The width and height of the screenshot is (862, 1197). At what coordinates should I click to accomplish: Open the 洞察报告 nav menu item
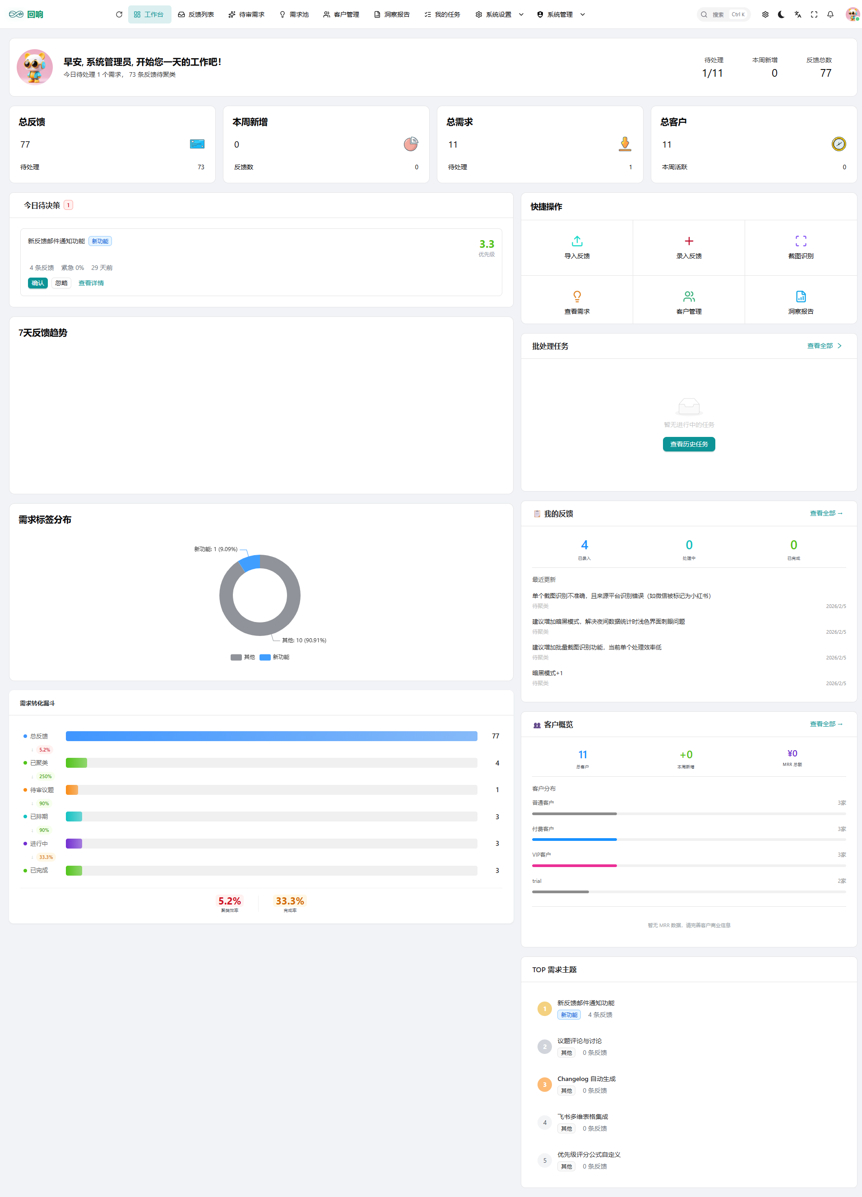(392, 14)
